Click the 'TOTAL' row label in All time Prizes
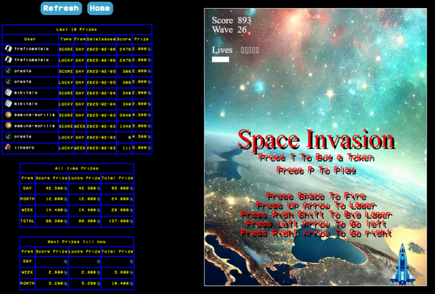This screenshot has height=294, width=435. pyautogui.click(x=27, y=221)
